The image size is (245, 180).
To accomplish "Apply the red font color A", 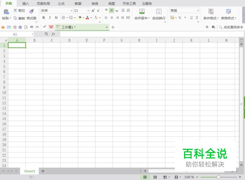I will (x=87, y=18).
